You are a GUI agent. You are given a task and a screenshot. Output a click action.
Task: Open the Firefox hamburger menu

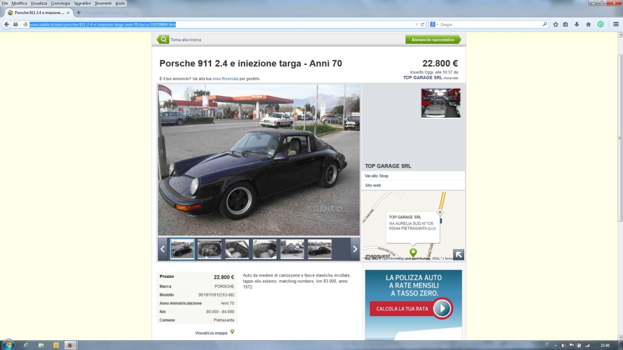pos(616,24)
